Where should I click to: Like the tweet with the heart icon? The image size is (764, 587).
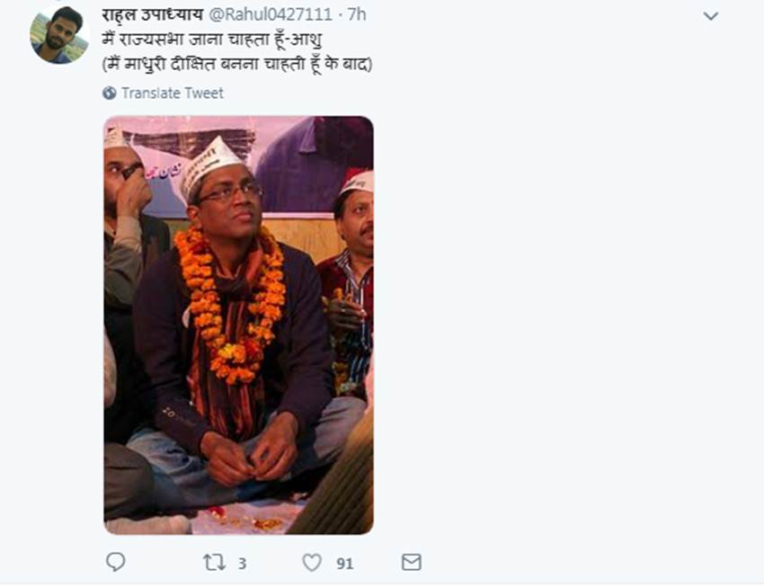point(312,563)
